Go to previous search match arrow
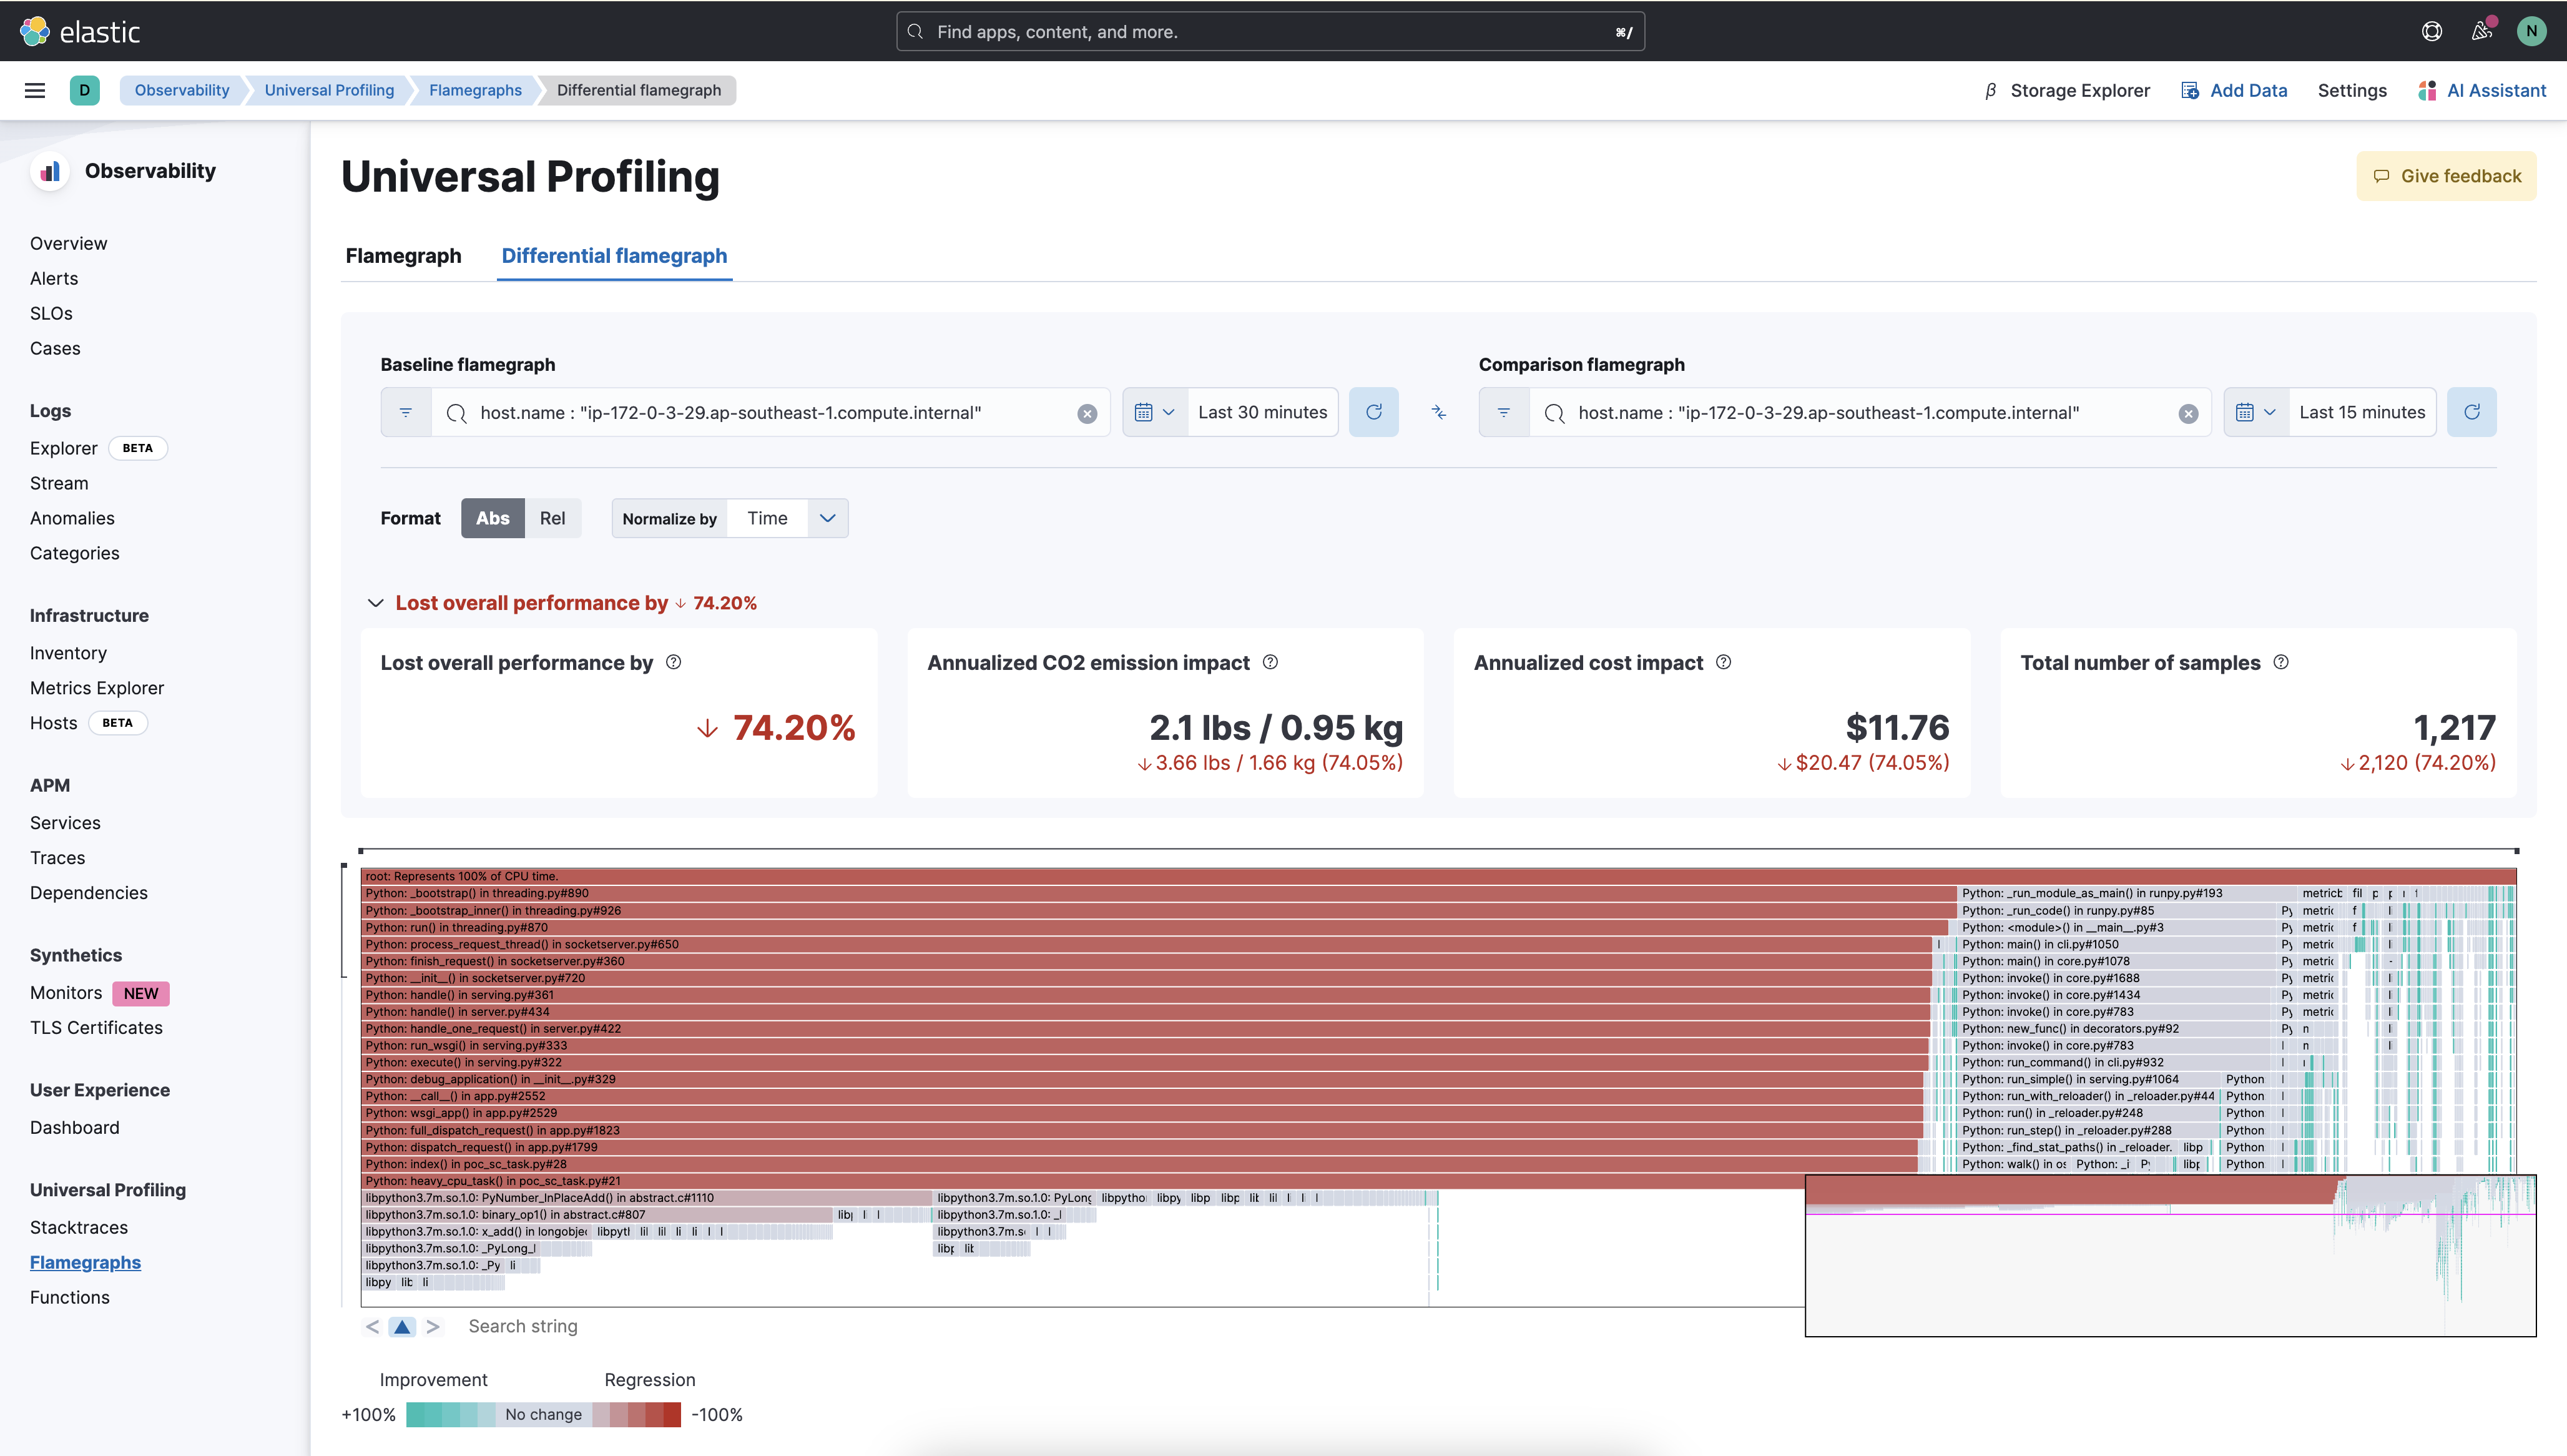The width and height of the screenshot is (2567, 1456). click(373, 1326)
